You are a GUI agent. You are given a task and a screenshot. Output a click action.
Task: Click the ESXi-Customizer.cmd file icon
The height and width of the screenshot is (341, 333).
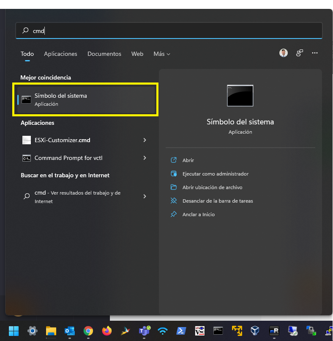[27, 140]
